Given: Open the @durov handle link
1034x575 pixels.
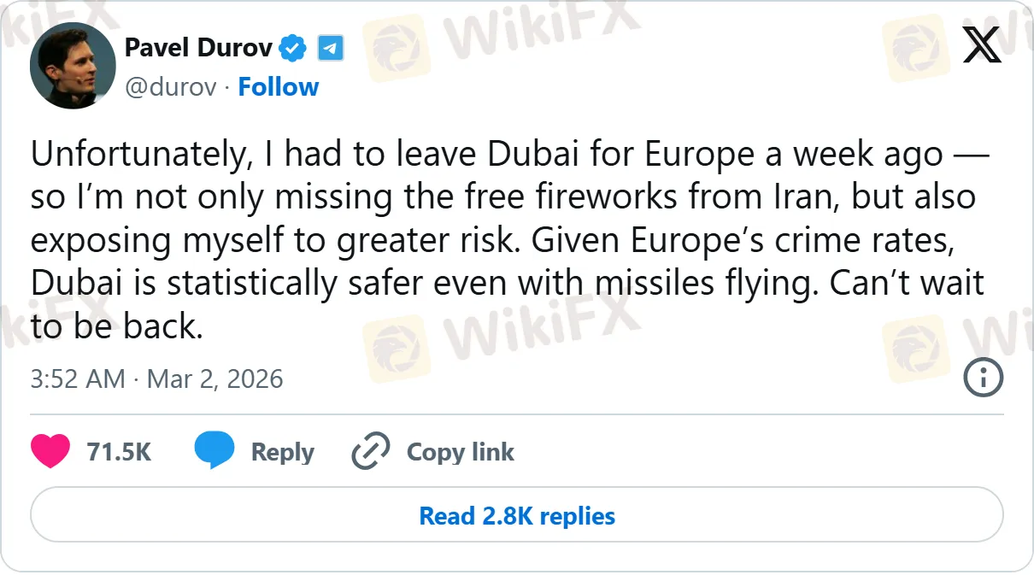Looking at the screenshot, I should click(171, 87).
